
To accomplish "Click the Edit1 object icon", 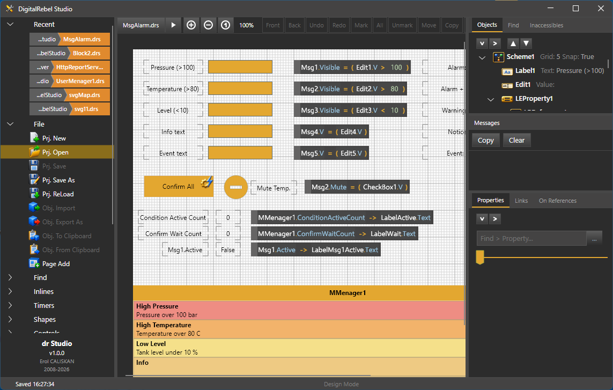I will (507, 85).
